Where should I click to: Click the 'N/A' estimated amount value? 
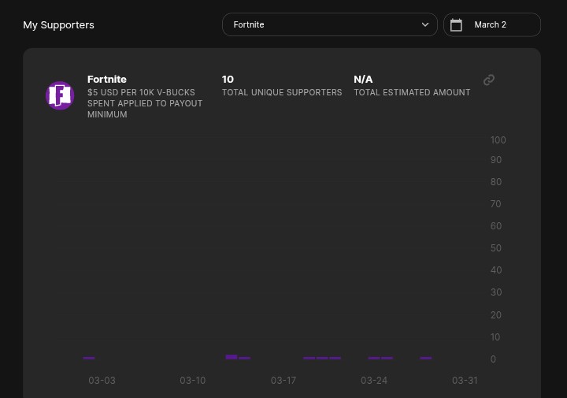click(363, 80)
